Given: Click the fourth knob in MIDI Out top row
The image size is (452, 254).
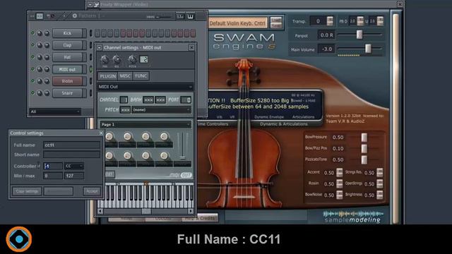Looking at the screenshot, I should [x=164, y=136].
